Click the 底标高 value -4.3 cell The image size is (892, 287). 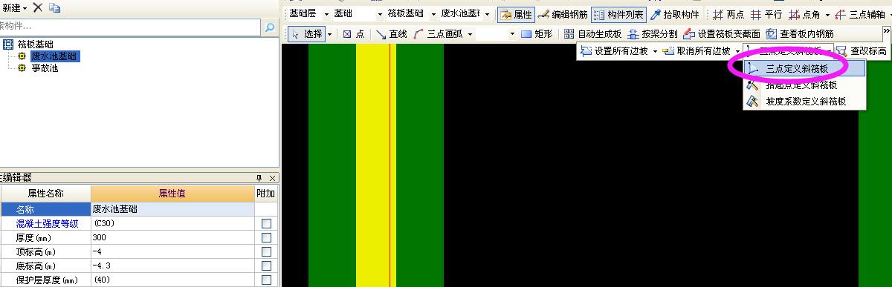point(172,265)
